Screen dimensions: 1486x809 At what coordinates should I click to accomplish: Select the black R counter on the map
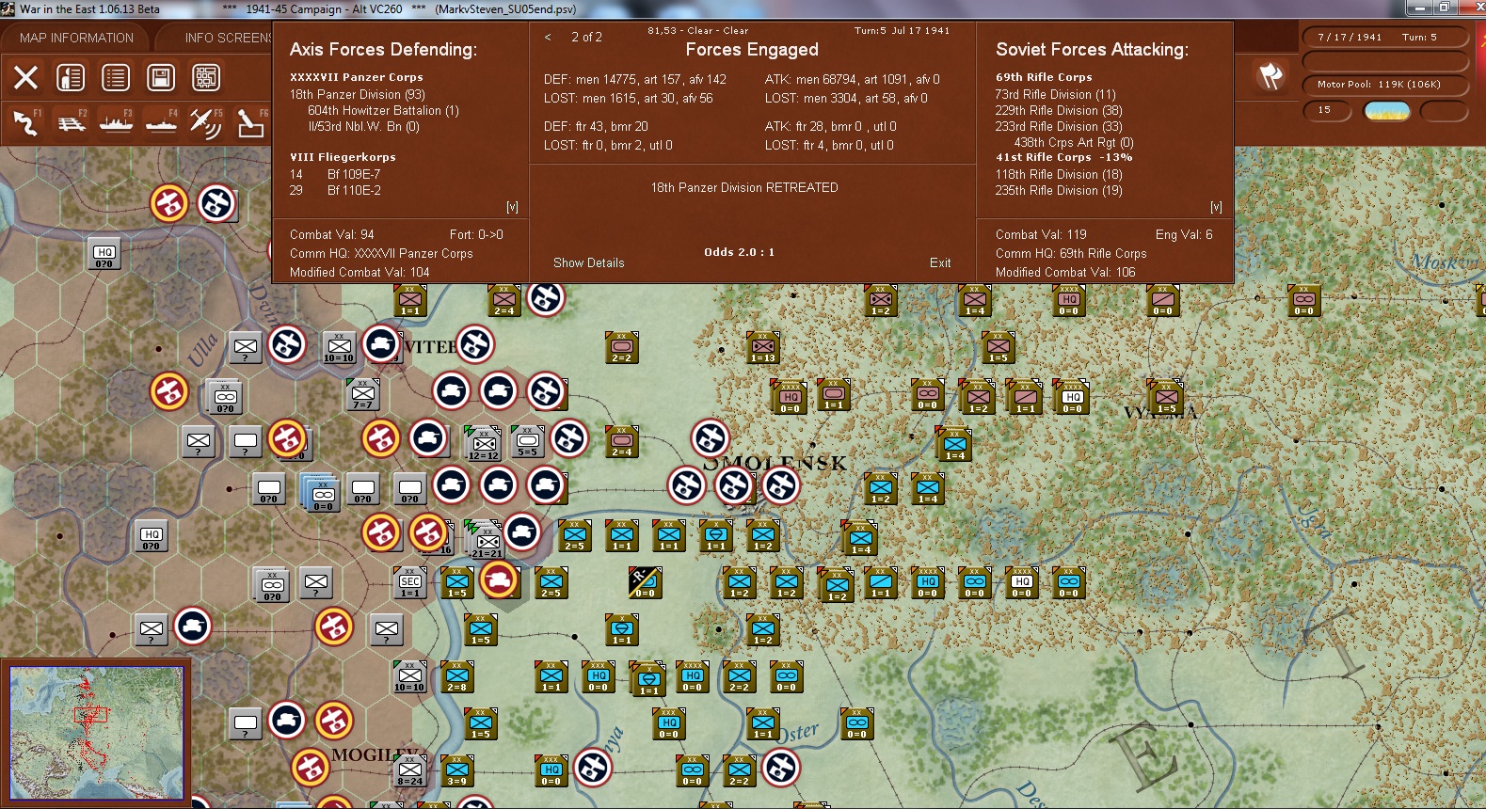pyautogui.click(x=645, y=582)
